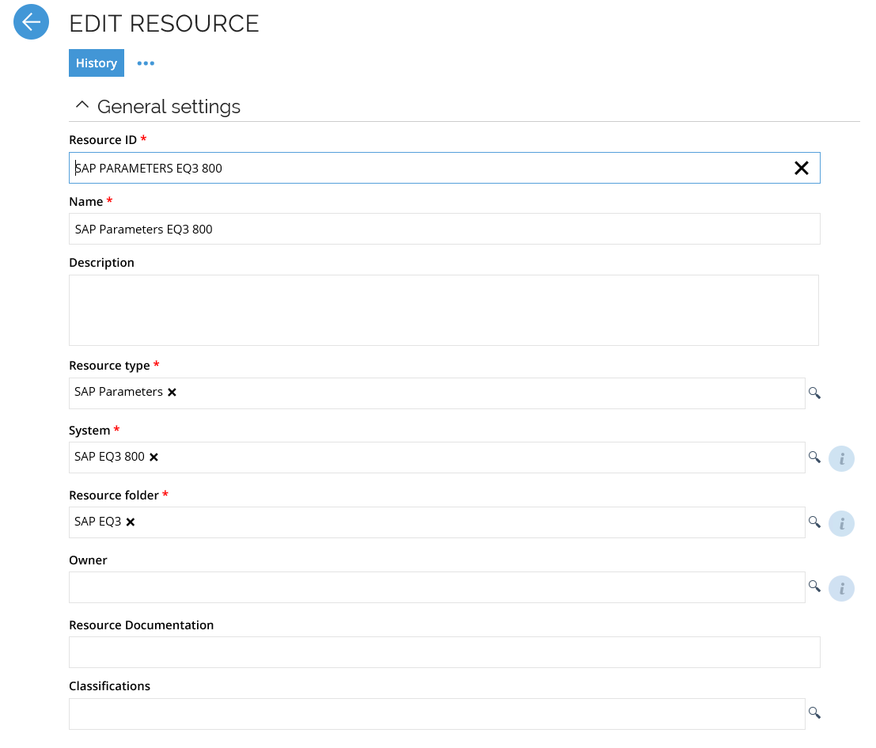The image size is (876, 748).
Task: Click into the Resource Documentation field
Action: click(x=444, y=652)
